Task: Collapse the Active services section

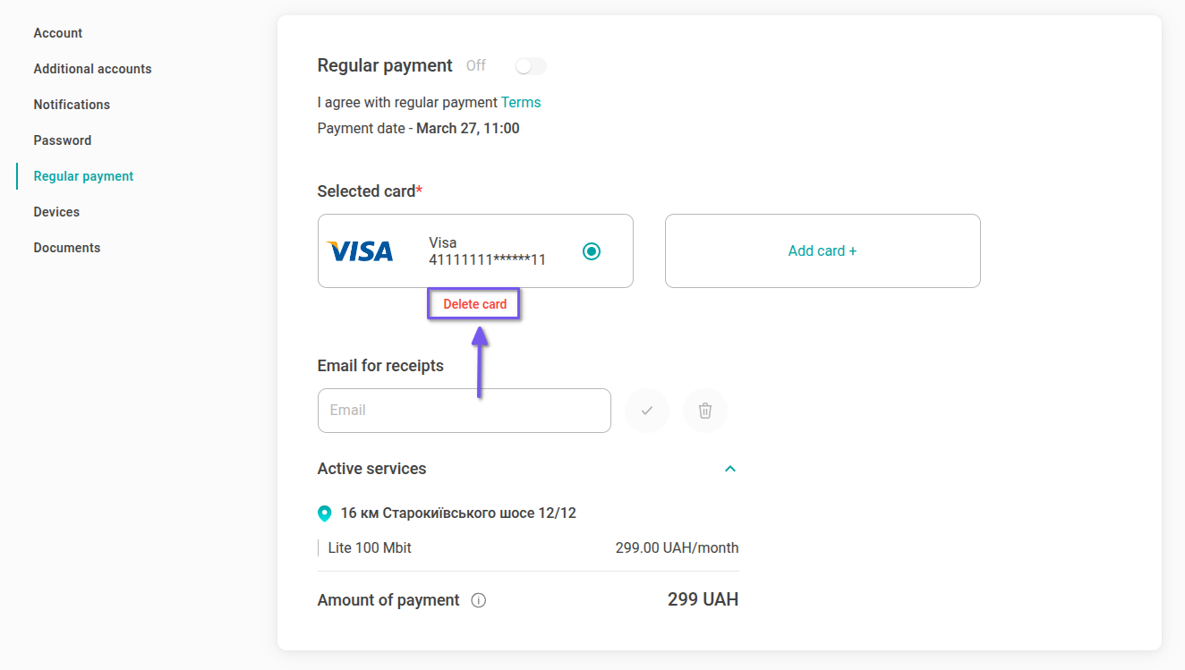Action: 730,469
